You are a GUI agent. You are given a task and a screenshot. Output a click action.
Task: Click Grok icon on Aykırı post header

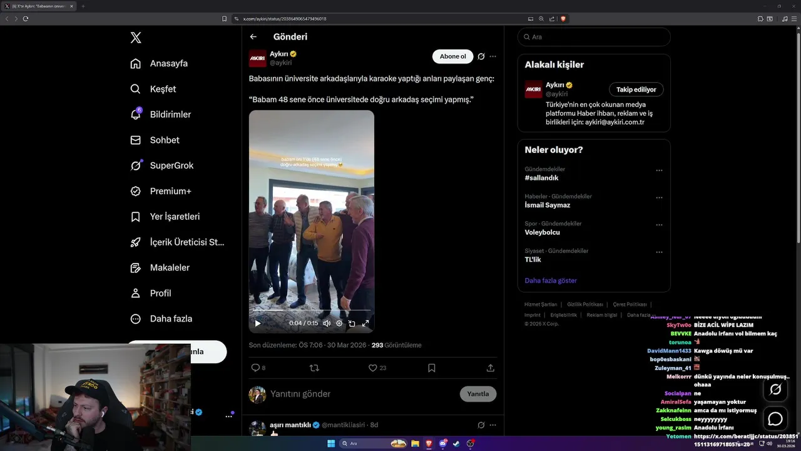[x=481, y=56]
